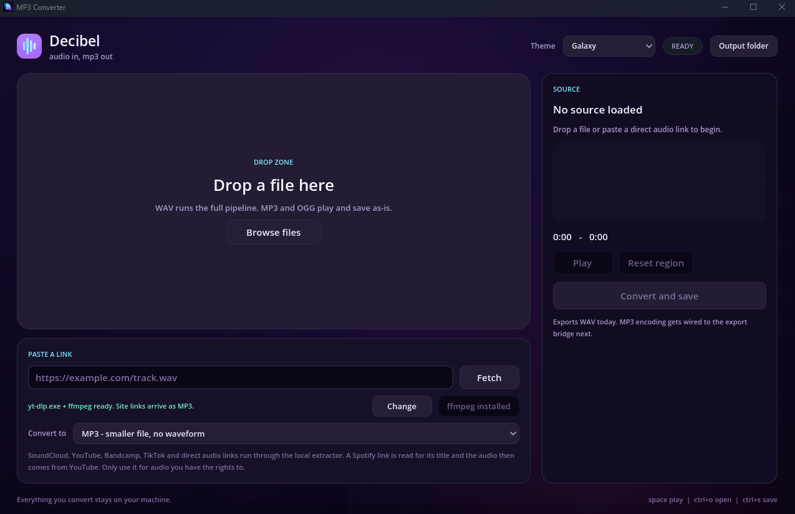Click the 'Drop a file here' heading
Image resolution: width=795 pixels, height=514 pixels.
pos(274,185)
